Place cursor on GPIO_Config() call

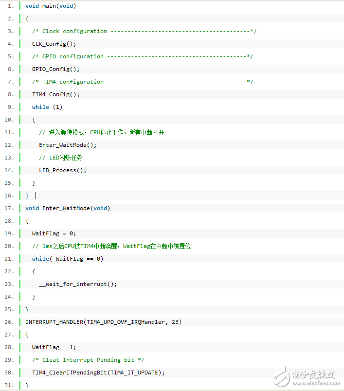pos(55,69)
